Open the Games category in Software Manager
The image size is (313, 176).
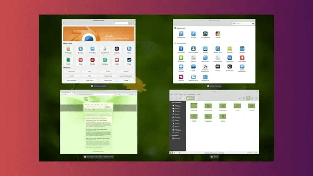point(108,72)
